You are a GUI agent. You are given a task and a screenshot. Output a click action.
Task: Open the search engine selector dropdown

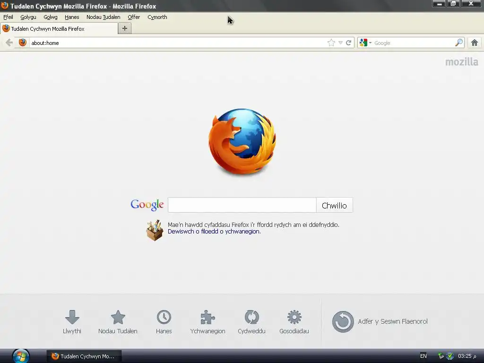click(365, 43)
